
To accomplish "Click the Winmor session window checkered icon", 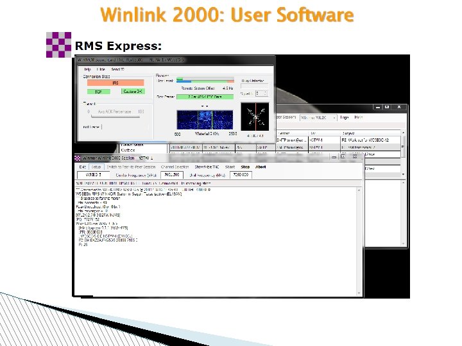I will click(78, 158).
